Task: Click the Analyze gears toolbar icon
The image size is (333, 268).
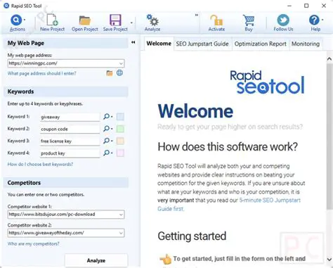Action: point(152,20)
